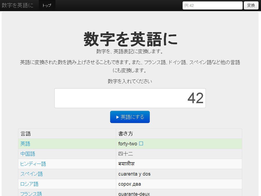Click the 変換 button in the navbar

(x=251, y=5)
